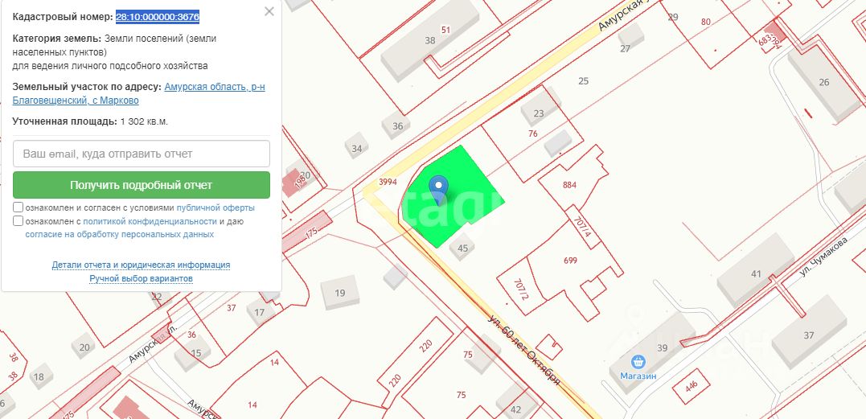Click the ул. Чумакова street label
866x419 pixels.
tap(824, 257)
